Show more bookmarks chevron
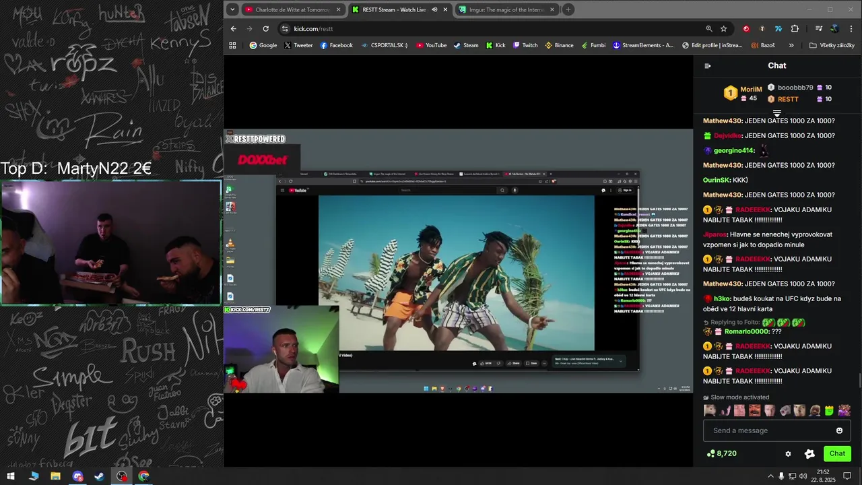Image resolution: width=862 pixels, height=485 pixels. click(791, 45)
